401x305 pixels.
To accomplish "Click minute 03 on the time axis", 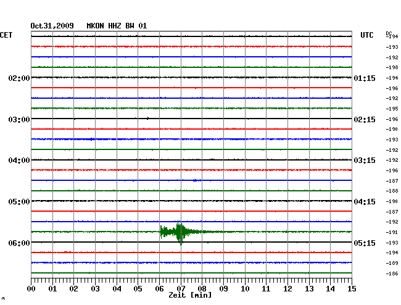I will (95, 288).
